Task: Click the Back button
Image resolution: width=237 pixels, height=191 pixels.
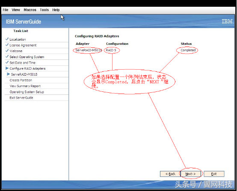Action: 170,174
